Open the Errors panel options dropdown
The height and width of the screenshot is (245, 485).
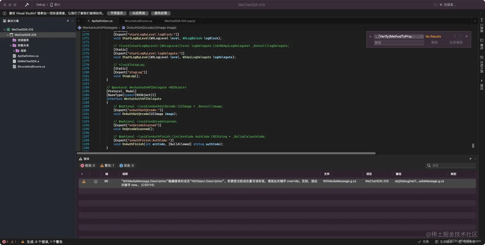click(475, 159)
